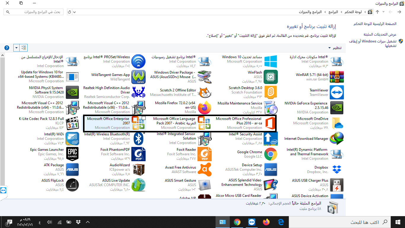Click the Scratch 2 Offline Editor cat icon
The width and height of the screenshot is (405, 228).
204,92
